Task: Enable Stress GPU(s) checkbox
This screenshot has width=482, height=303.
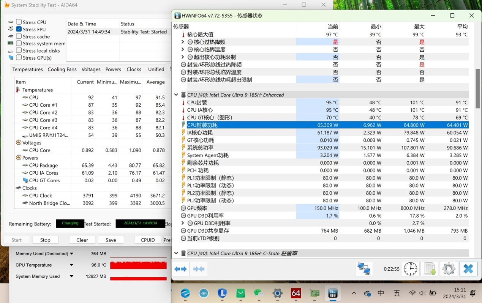Action: (19, 58)
